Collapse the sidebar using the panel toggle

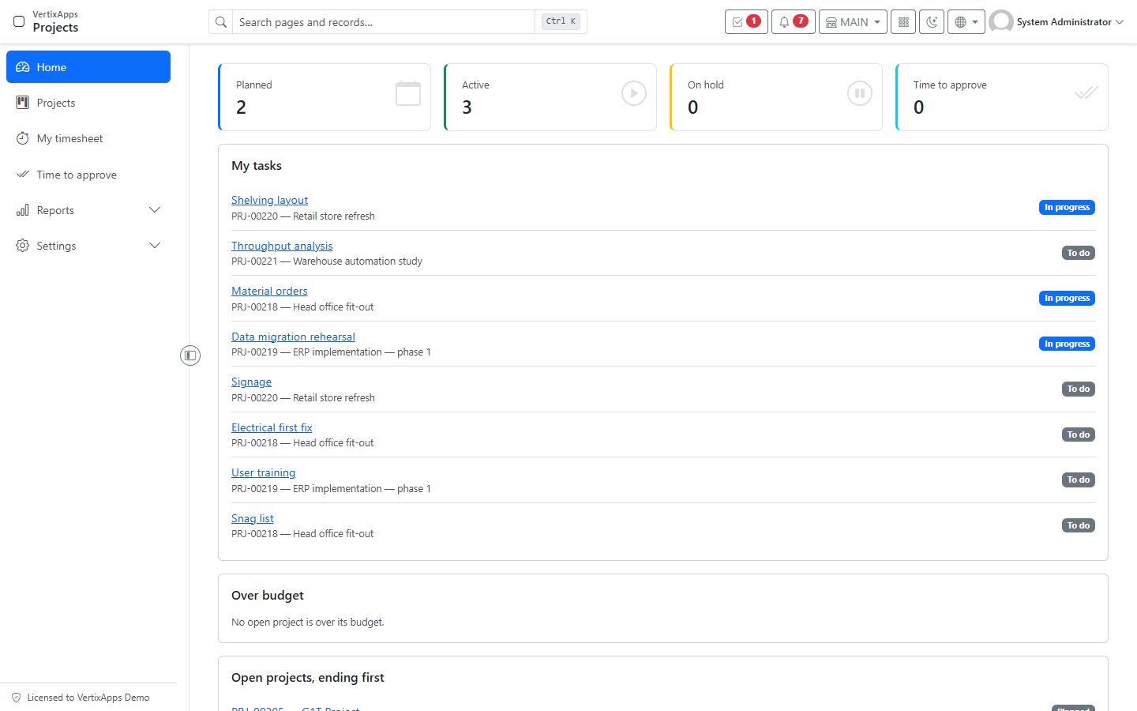[x=190, y=355]
